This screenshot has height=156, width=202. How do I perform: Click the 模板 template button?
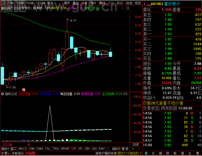point(125,149)
